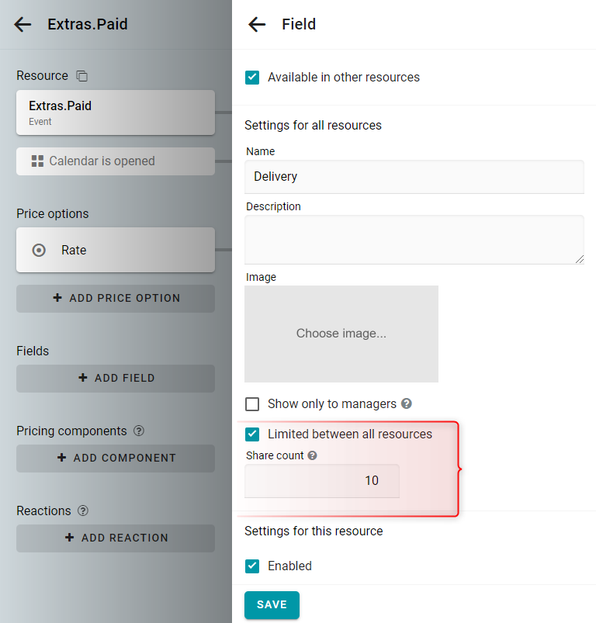Viewport: 596px width, 623px height.
Task: Click the Share count number field
Action: 322,481
